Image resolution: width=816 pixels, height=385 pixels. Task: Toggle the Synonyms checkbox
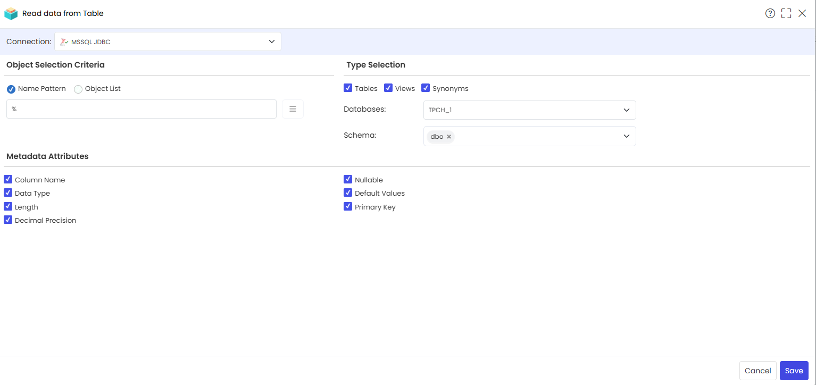coord(426,88)
